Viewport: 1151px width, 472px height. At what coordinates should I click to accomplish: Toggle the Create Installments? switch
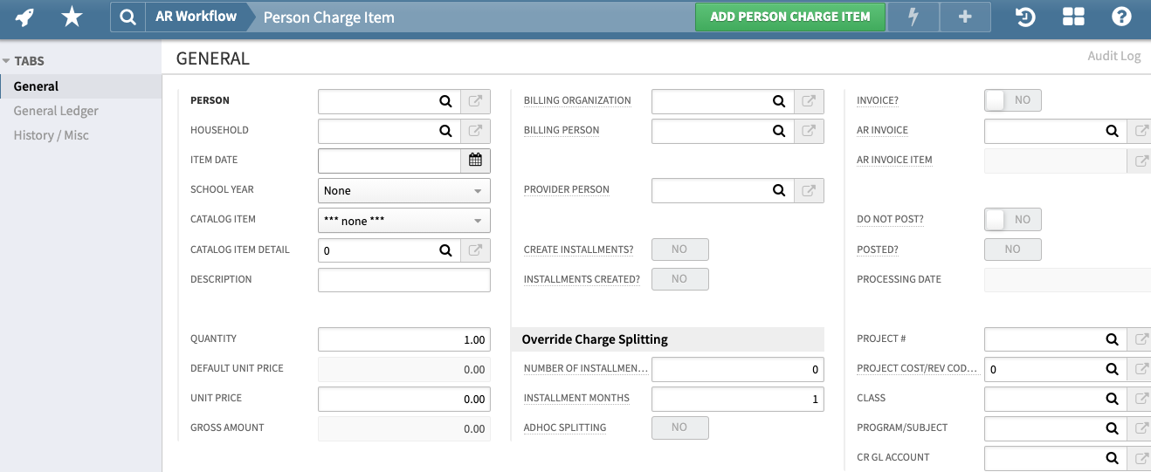679,250
